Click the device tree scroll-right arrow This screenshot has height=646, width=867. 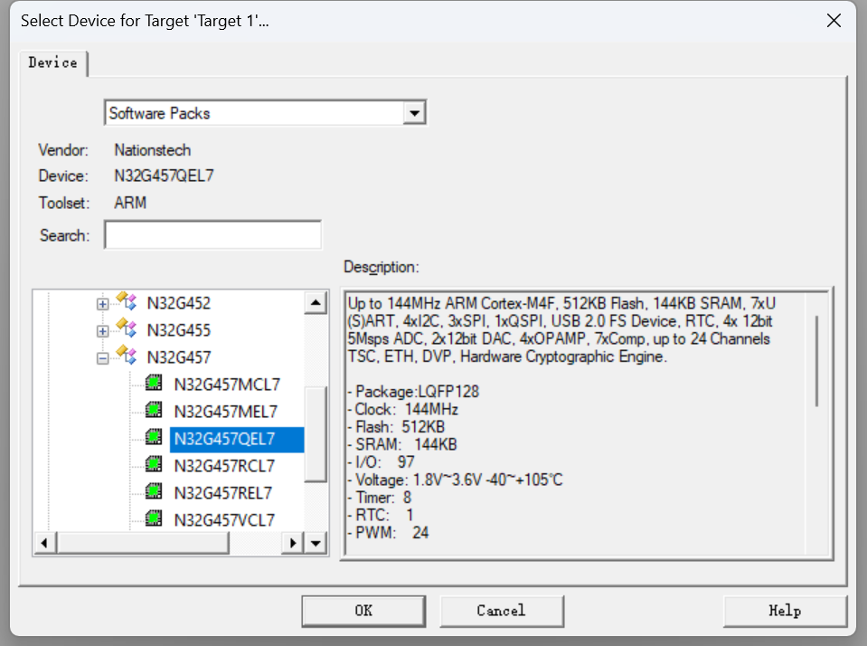point(293,543)
